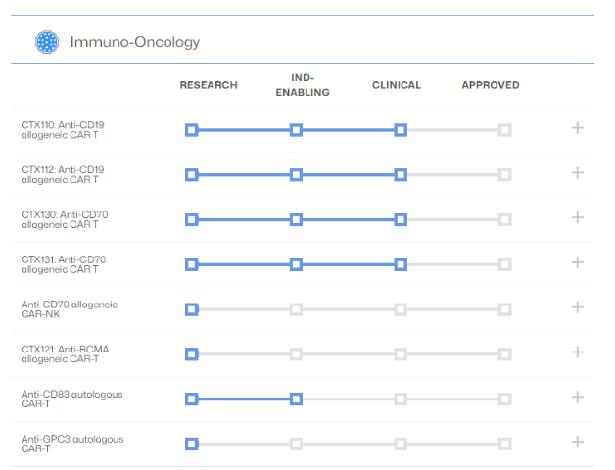Image resolution: width=615 pixels, height=470 pixels.
Task: Click CTX110 Clinical stage marker
Action: coord(401,130)
